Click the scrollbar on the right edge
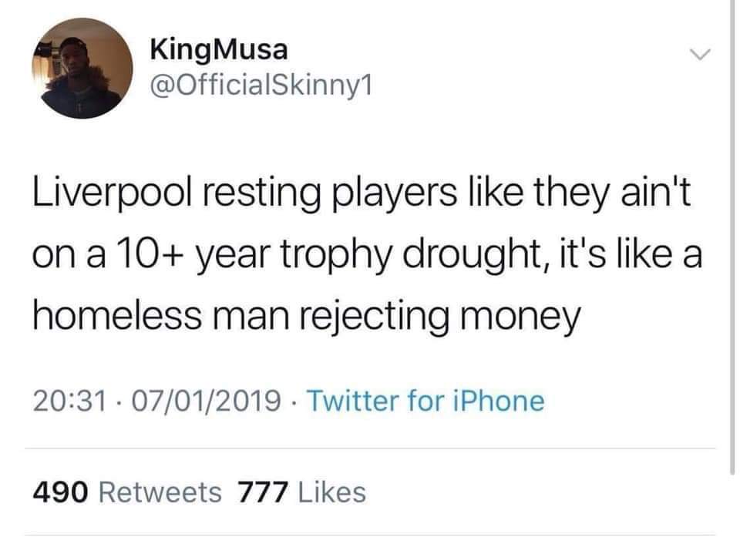This screenshot has width=740, height=544. tap(732, 231)
